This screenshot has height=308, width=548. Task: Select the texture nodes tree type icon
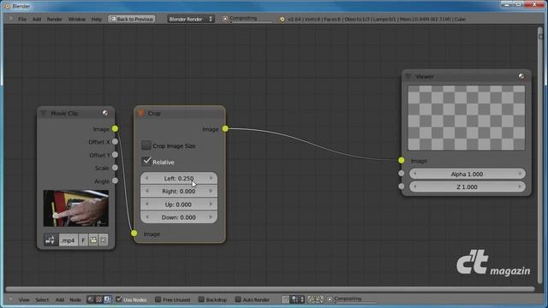(99, 299)
